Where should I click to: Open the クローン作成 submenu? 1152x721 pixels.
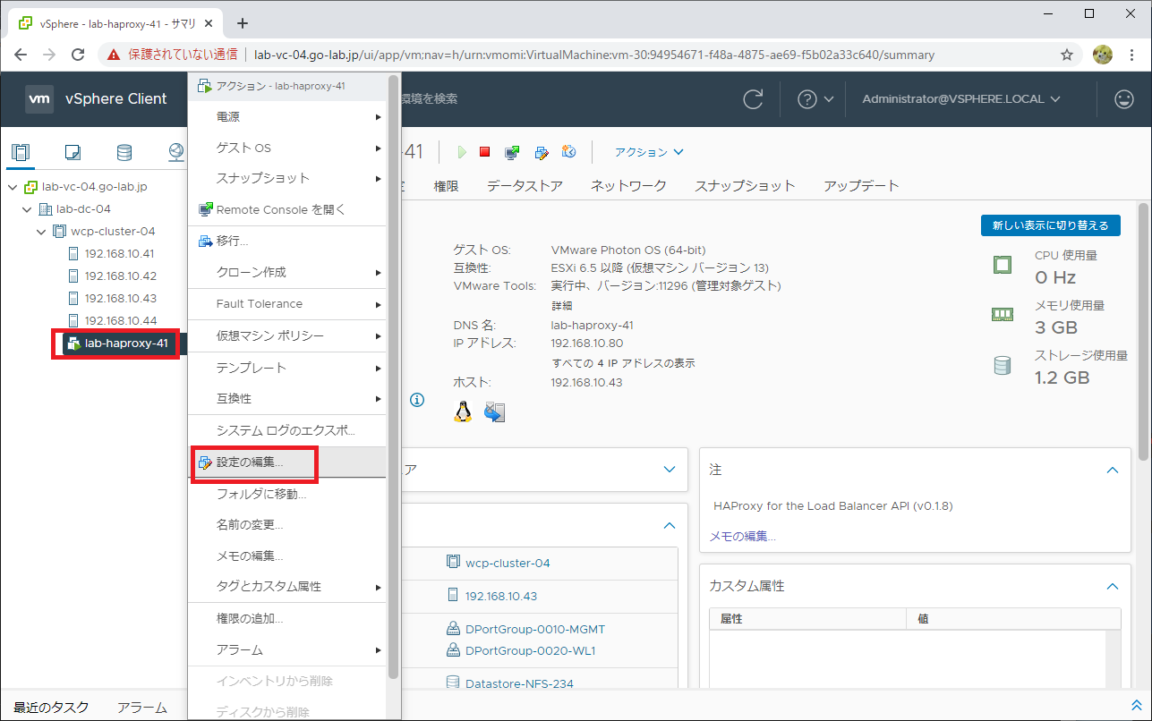pos(288,272)
